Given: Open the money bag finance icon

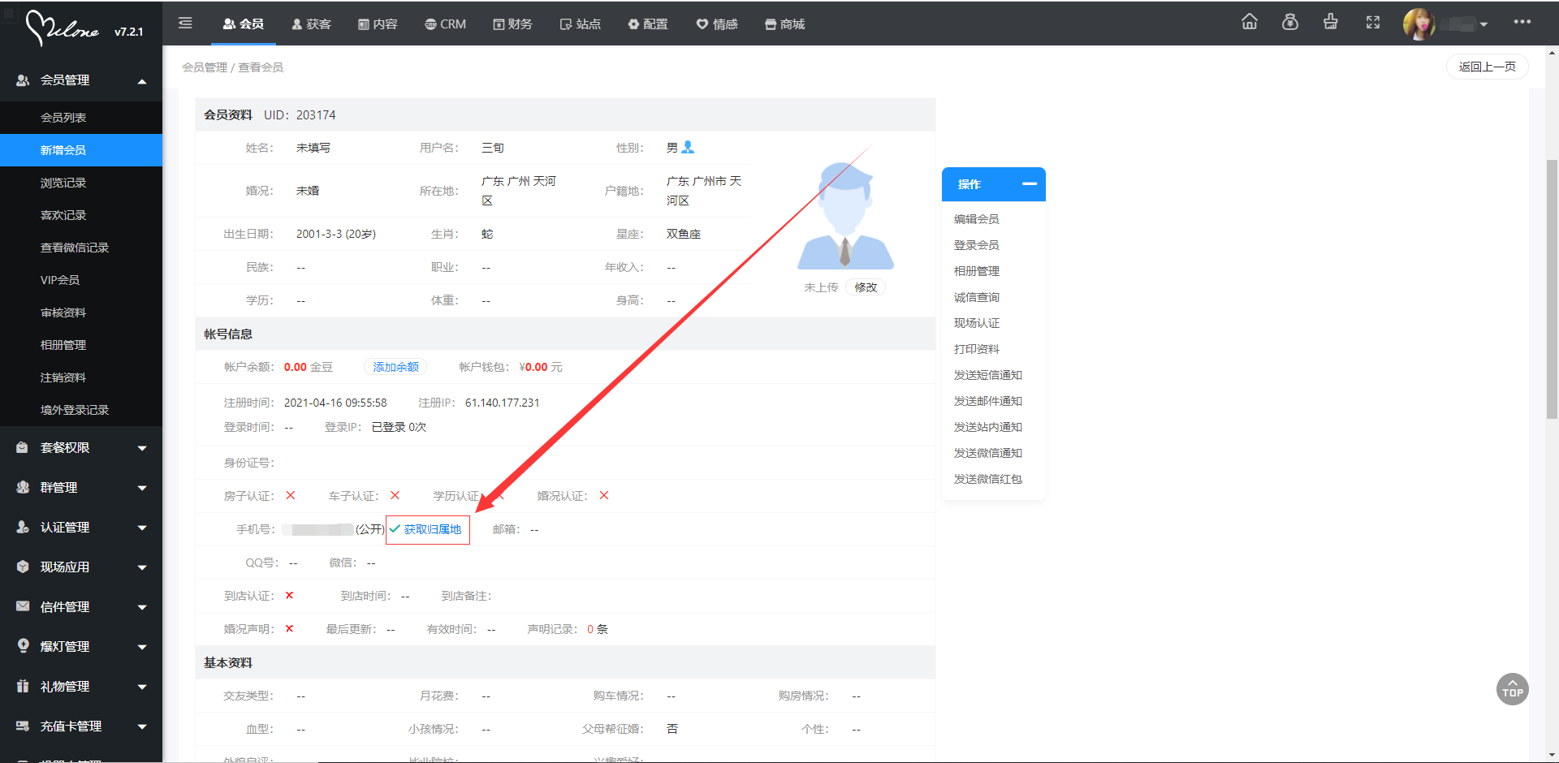Looking at the screenshot, I should tap(1289, 22).
